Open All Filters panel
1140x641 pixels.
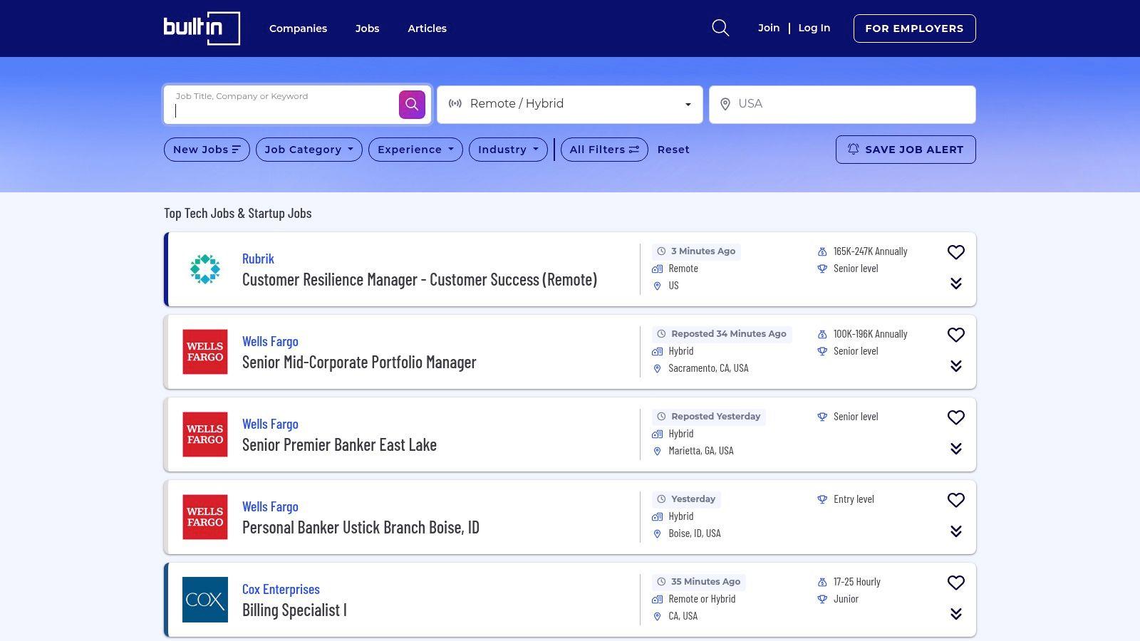(604, 150)
